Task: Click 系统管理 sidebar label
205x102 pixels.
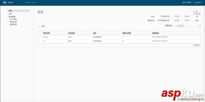Action: 12,17
